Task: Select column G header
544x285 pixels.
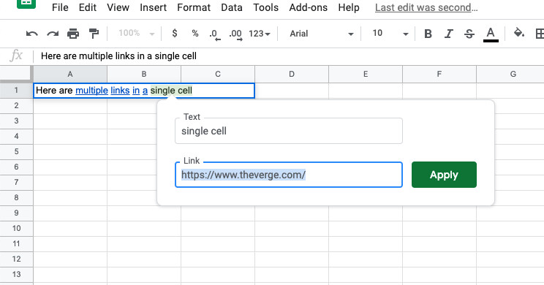Action: (510, 74)
